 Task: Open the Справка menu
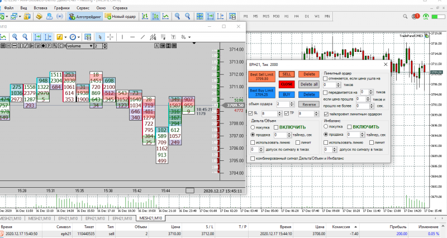tap(120, 8)
